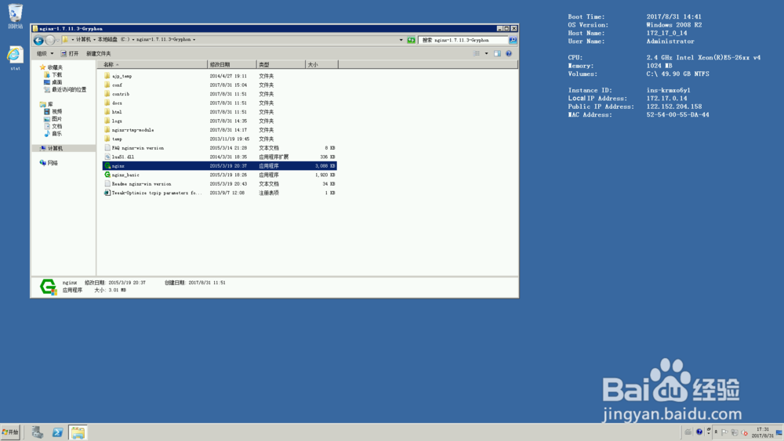784x441 pixels.
Task: Select the logs folder icon
Action: tap(107, 121)
